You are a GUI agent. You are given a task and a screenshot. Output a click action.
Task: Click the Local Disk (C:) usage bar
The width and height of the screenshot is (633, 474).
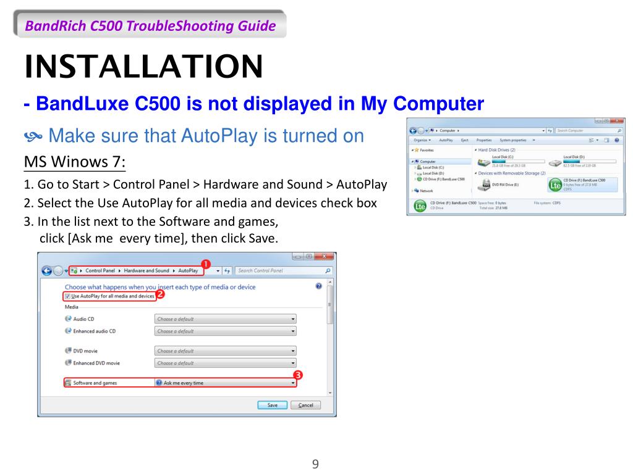pyautogui.click(x=519, y=161)
